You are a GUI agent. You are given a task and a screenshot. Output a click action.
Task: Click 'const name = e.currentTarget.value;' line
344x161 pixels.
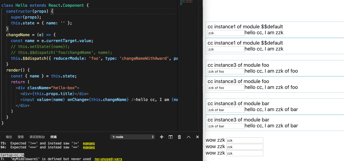tap(52, 41)
